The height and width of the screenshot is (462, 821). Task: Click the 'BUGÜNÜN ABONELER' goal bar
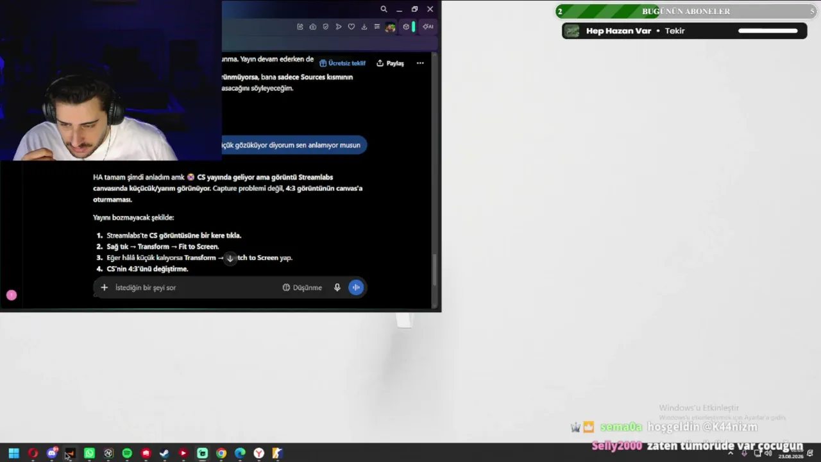(686, 12)
